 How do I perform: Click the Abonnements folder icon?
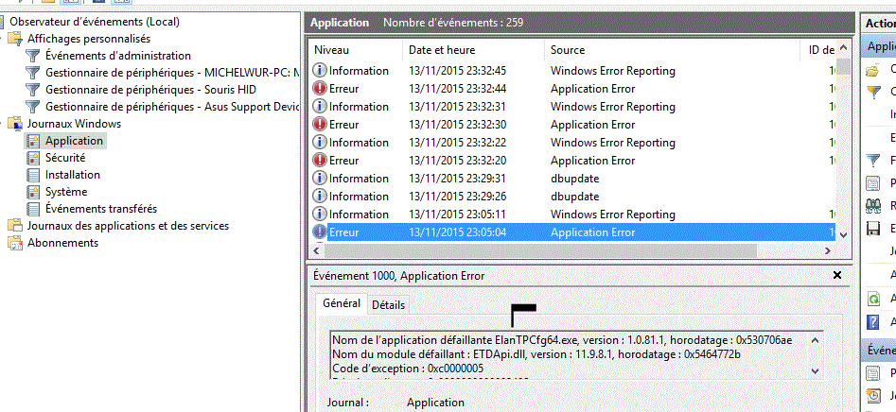(15, 243)
